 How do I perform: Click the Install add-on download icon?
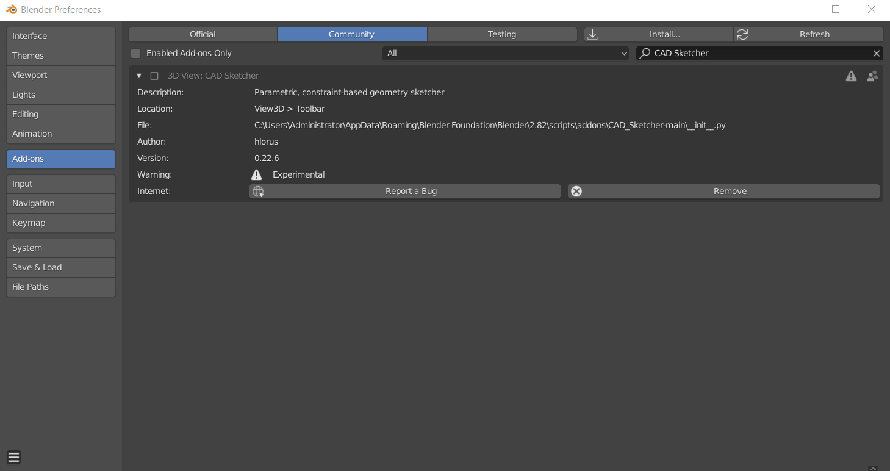tap(592, 34)
